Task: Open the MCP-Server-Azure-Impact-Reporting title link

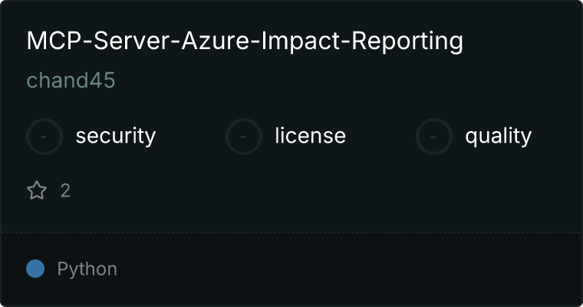Action: coord(245,41)
